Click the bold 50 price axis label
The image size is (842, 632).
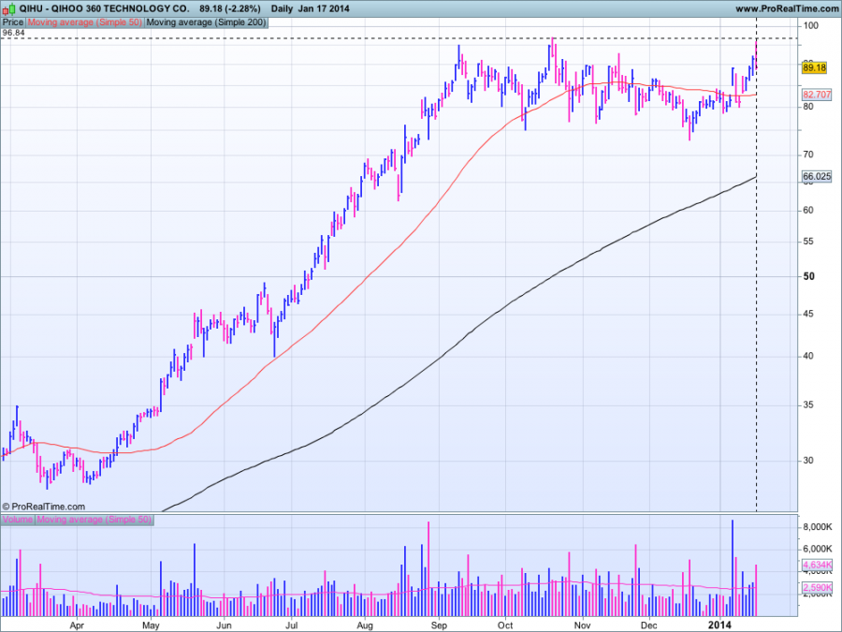pyautogui.click(x=809, y=277)
